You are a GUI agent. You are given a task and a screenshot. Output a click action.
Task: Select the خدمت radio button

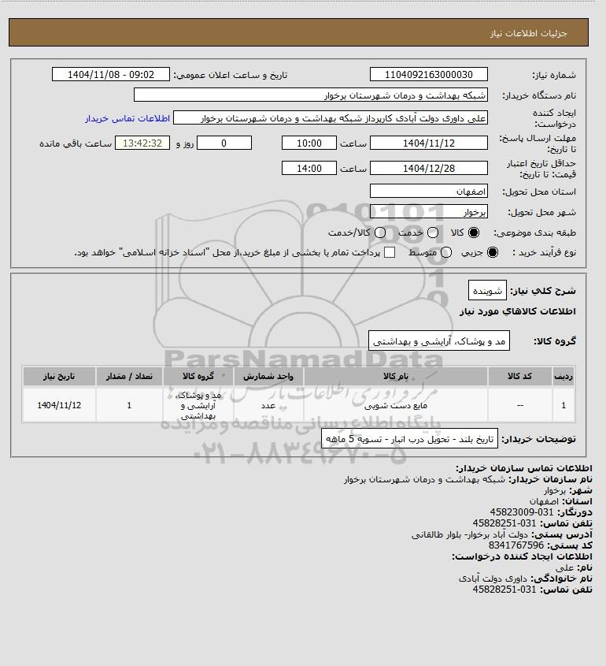433,233
